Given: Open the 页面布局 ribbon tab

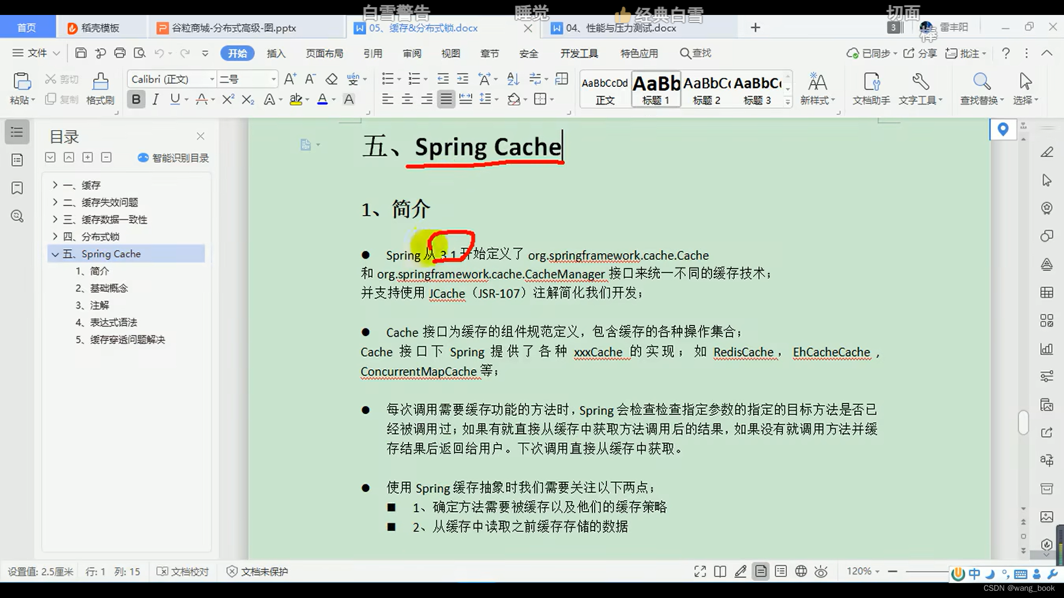Looking at the screenshot, I should pyautogui.click(x=325, y=53).
